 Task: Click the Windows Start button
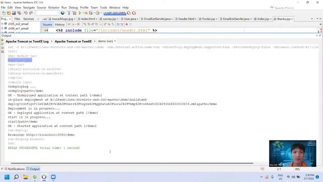(7, 177)
